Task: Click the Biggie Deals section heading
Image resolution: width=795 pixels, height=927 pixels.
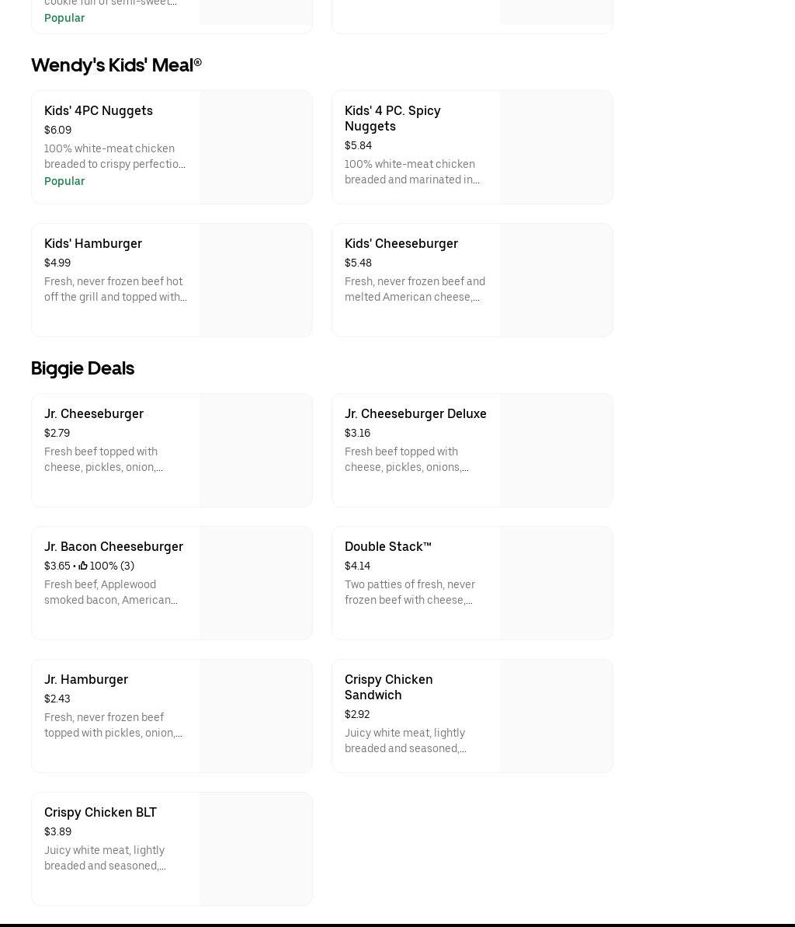Action: click(x=82, y=368)
